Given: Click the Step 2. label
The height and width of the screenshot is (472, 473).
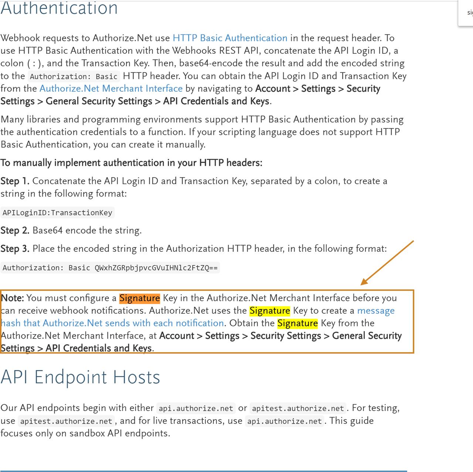Looking at the screenshot, I should (x=15, y=231).
